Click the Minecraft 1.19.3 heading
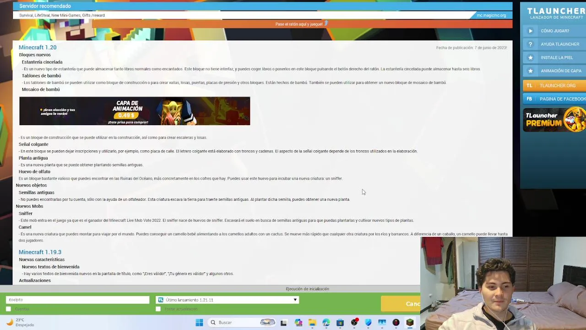This screenshot has height=330, width=586. 40,252
